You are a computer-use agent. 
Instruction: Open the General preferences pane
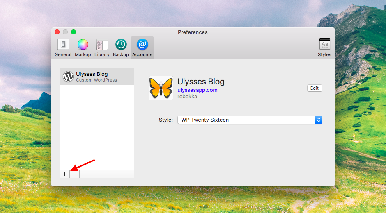(x=63, y=48)
